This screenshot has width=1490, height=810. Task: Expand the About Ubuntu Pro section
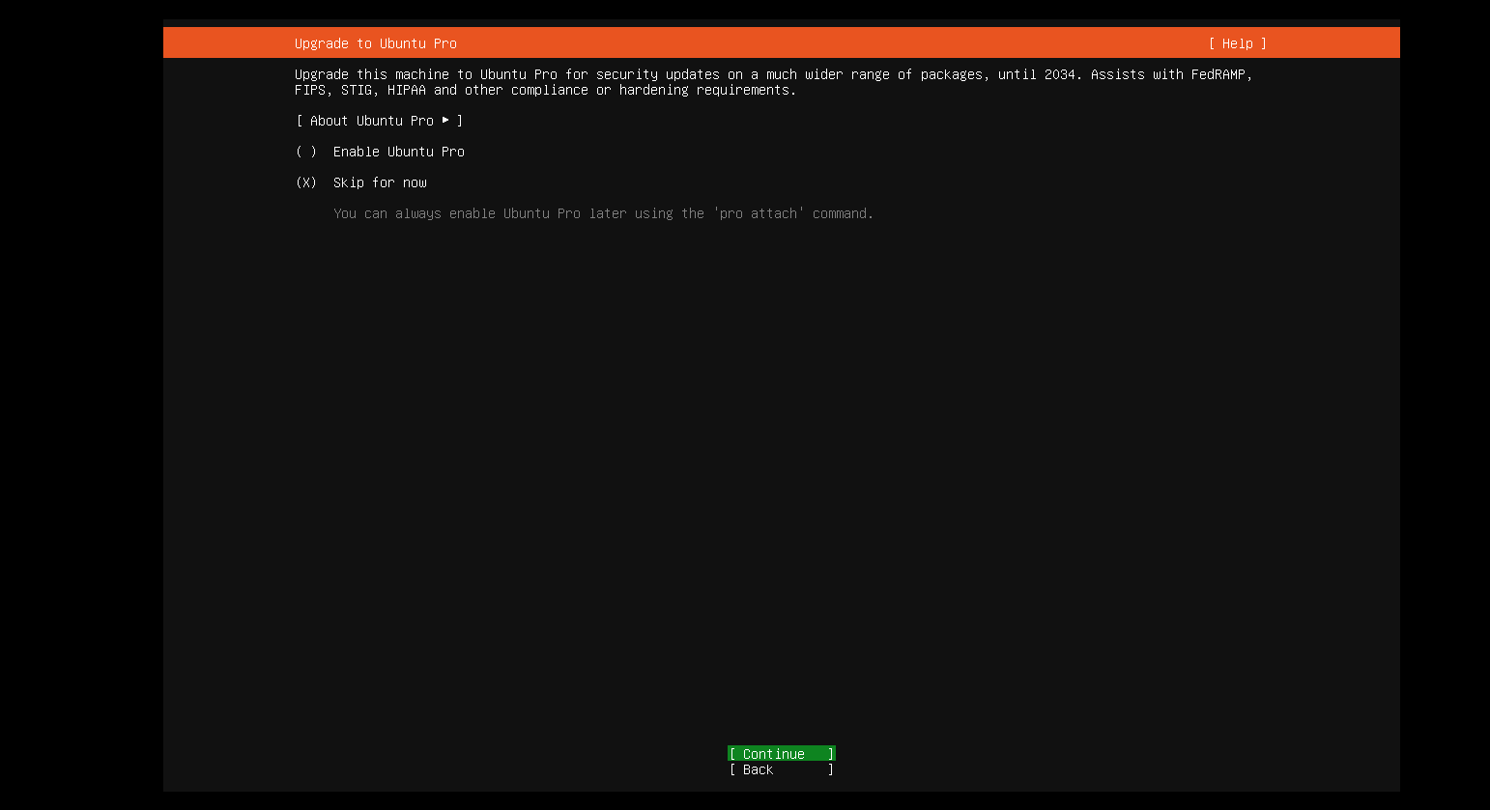371,121
